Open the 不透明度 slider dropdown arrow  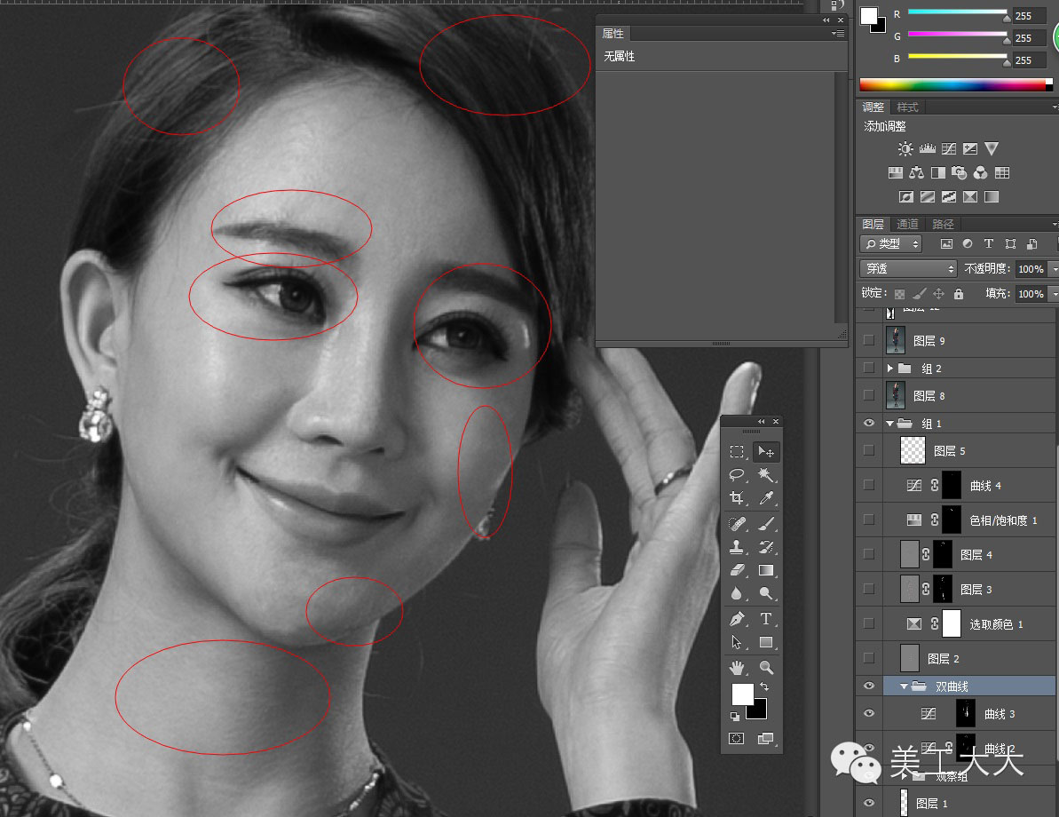(1054, 269)
